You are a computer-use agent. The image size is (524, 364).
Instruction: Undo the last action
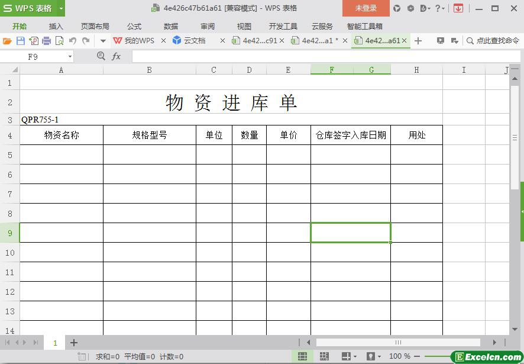[73, 41]
